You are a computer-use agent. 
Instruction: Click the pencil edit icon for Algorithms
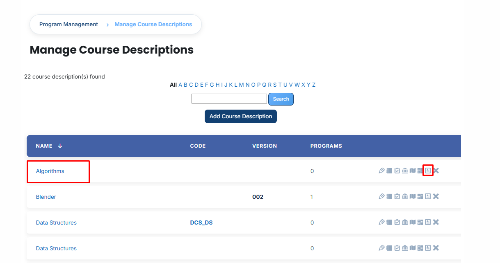click(381, 171)
